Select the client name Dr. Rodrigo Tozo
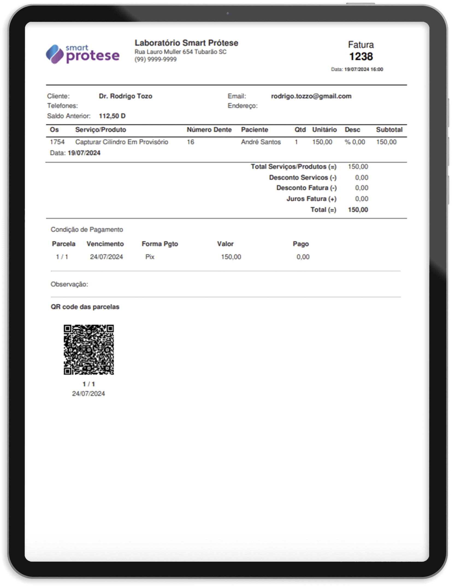This screenshot has width=452, height=586. point(125,96)
